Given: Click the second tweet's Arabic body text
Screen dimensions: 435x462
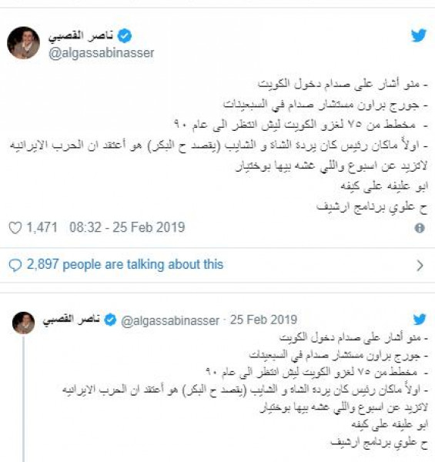Looking at the screenshot, I should point(245,390).
